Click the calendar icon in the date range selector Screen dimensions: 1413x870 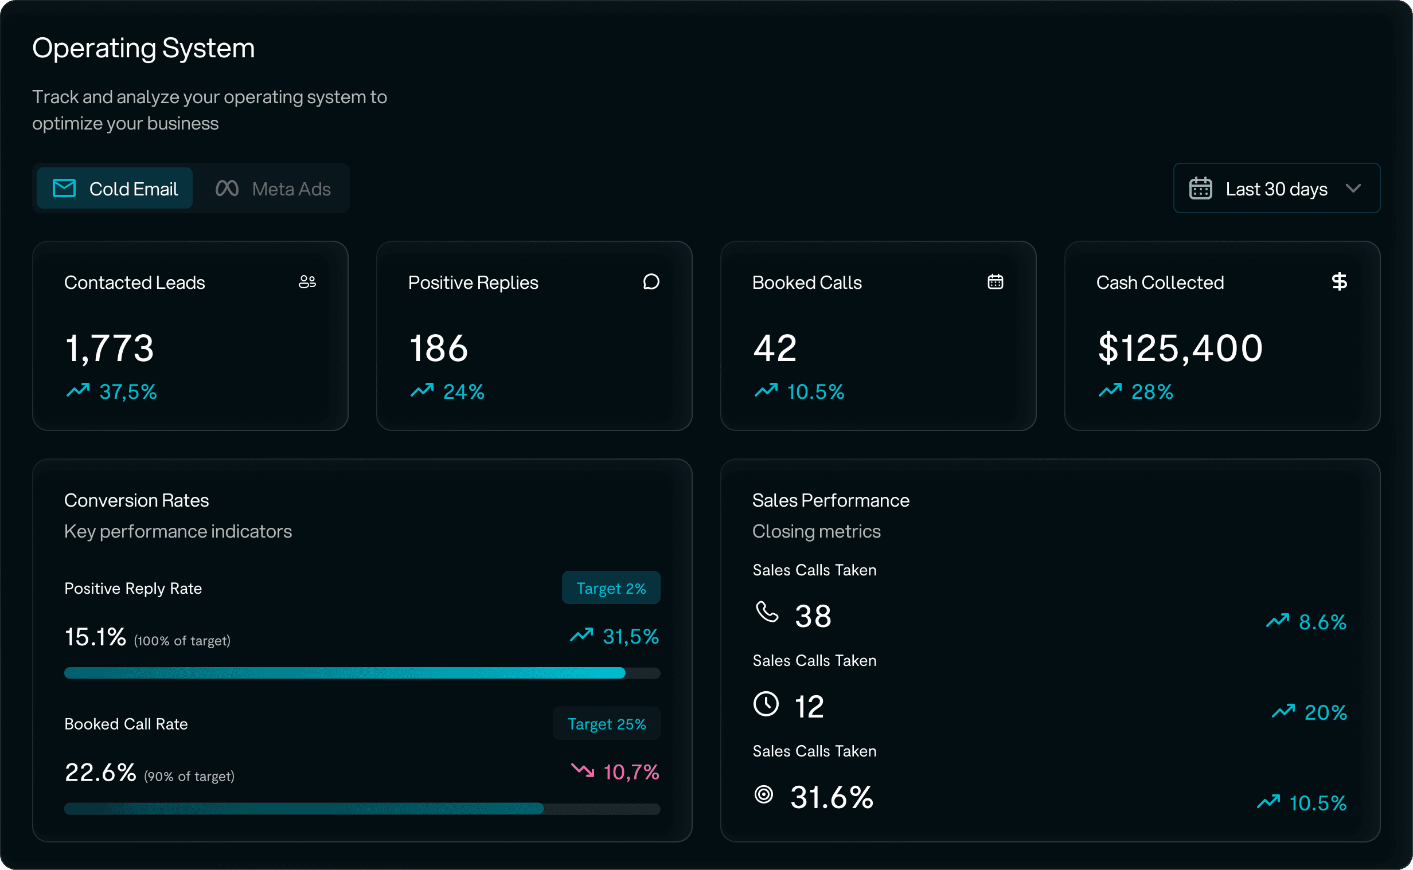tap(1201, 188)
